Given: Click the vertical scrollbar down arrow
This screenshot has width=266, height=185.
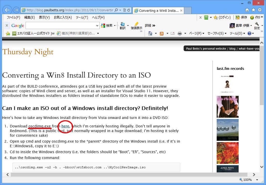Looking at the screenshot, I should pos(262,167).
